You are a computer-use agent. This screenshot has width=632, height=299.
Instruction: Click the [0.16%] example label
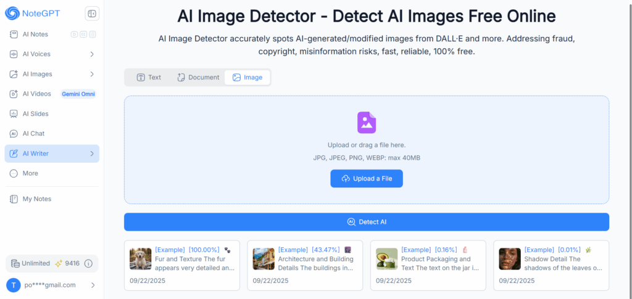click(447, 250)
